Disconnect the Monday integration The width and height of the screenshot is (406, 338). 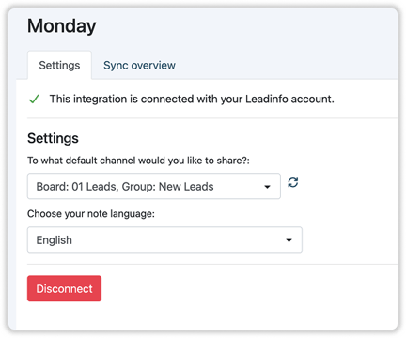pos(64,288)
